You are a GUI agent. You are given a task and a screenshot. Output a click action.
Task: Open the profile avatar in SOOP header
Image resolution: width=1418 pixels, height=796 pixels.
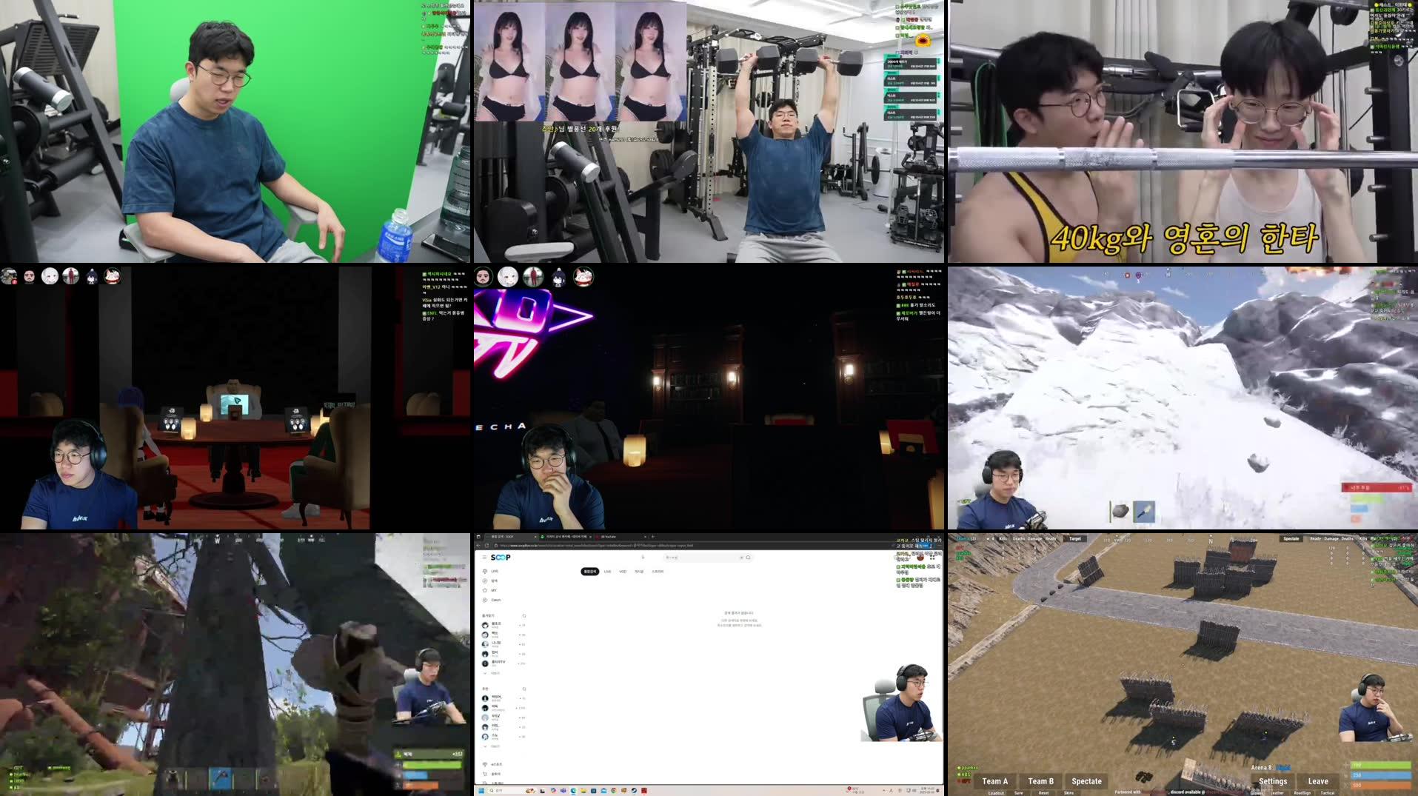(920, 558)
